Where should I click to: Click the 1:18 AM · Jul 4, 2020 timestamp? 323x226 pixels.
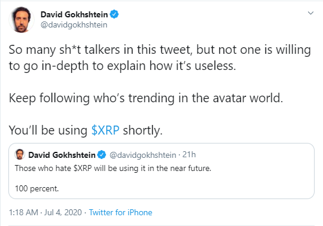tap(46, 212)
